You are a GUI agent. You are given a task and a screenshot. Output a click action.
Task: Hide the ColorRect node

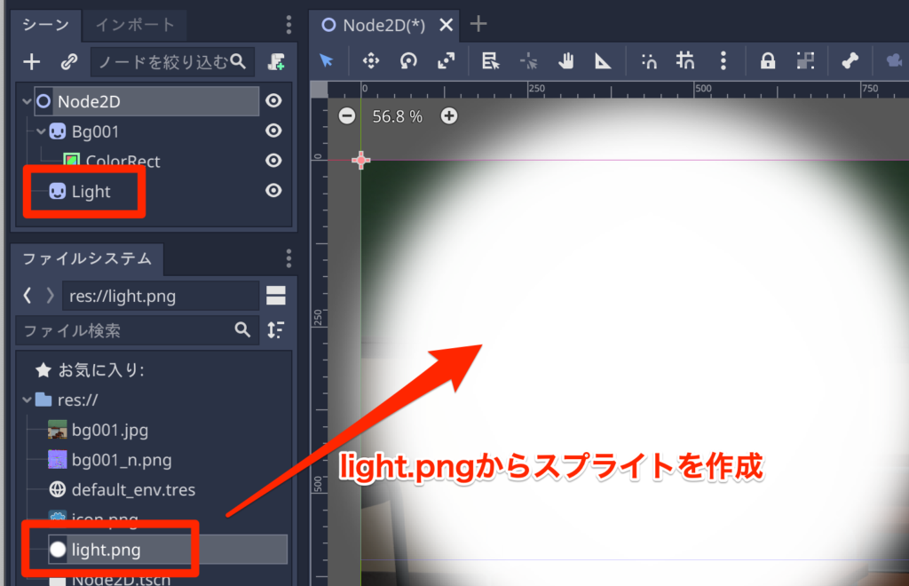point(273,161)
